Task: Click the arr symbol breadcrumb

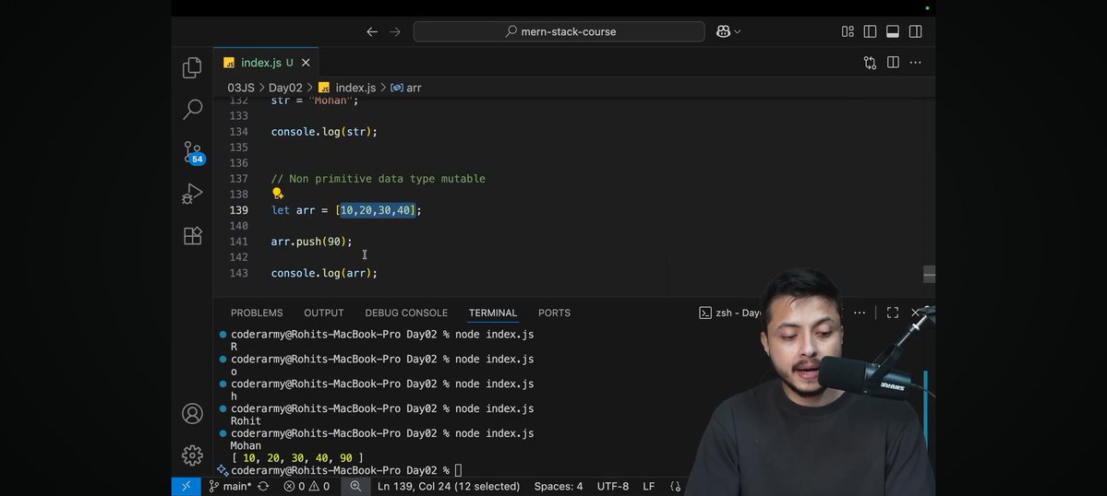Action: (x=406, y=89)
